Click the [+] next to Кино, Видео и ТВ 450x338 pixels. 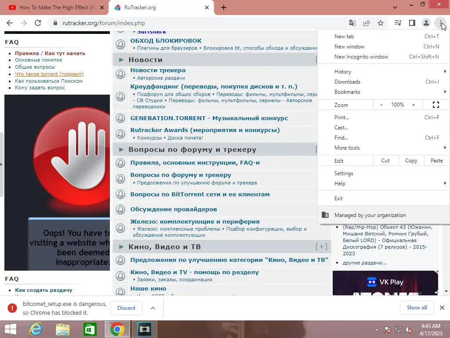(x=321, y=246)
